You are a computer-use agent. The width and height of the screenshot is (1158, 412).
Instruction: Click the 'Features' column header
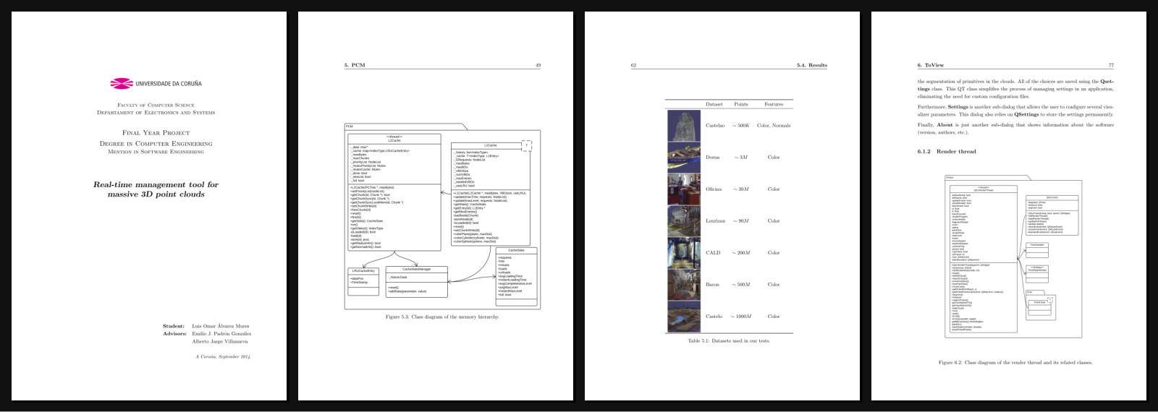[x=774, y=104]
